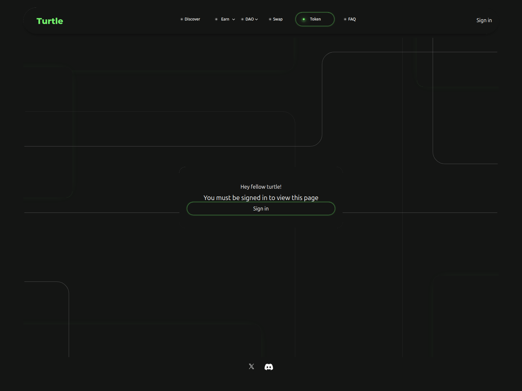Open the DAO navigation item
This screenshot has width=522, height=391.
pyautogui.click(x=250, y=19)
